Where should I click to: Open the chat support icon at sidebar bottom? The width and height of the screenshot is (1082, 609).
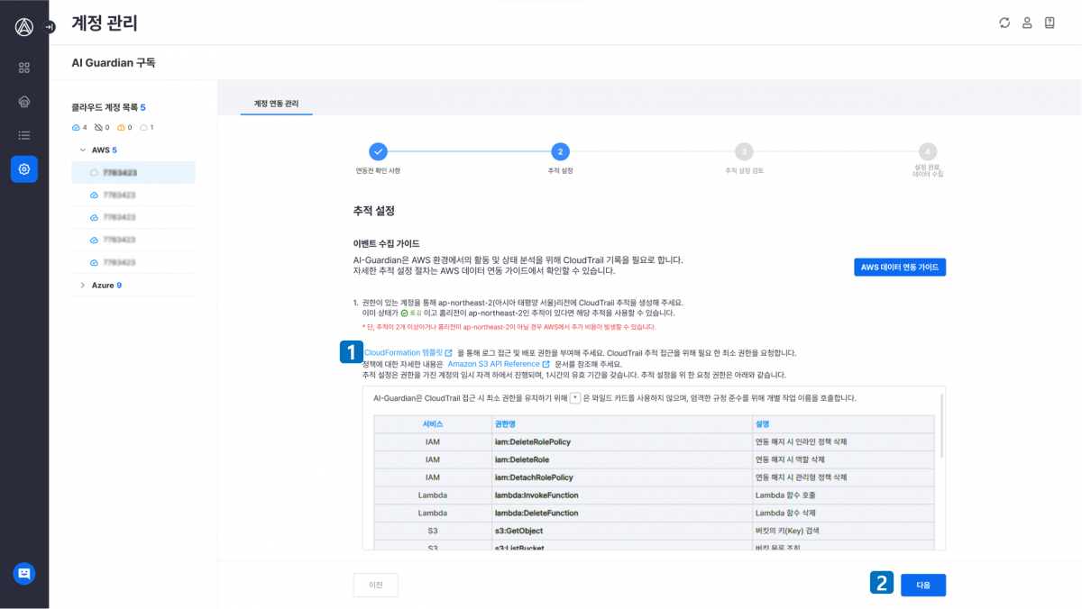(24, 572)
